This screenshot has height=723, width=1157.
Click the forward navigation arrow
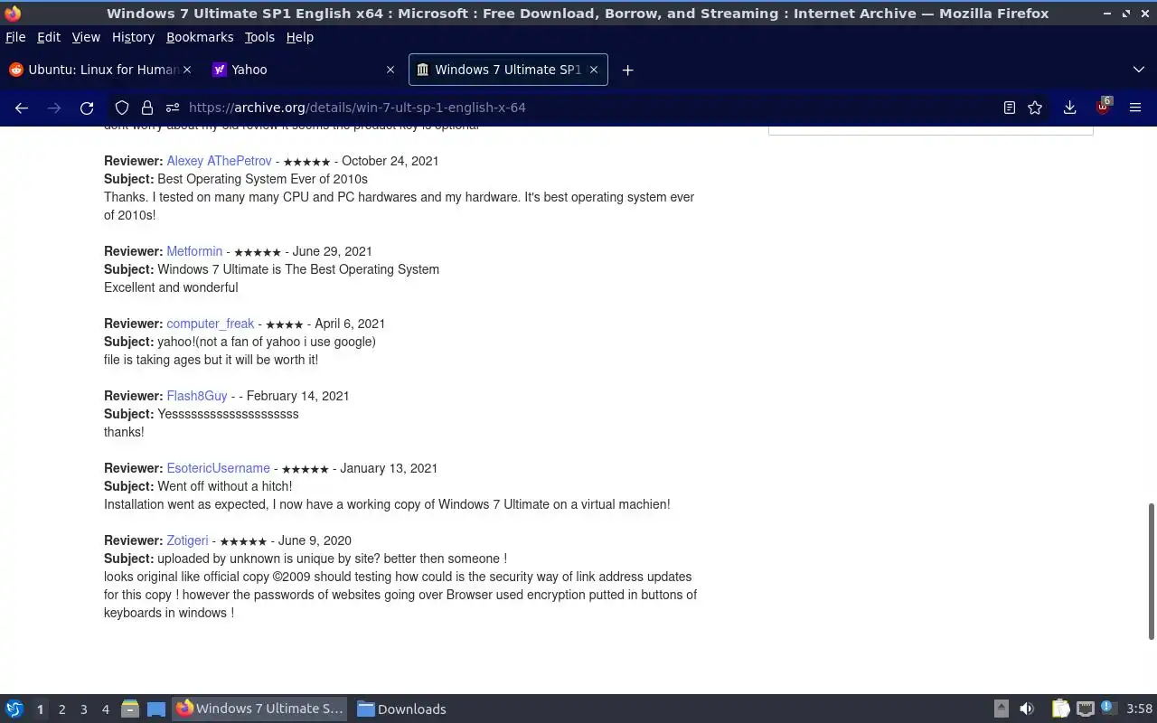click(x=54, y=108)
